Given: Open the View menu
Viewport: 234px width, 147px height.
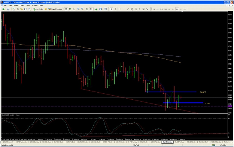Looking at the screenshot, I should [10, 6].
